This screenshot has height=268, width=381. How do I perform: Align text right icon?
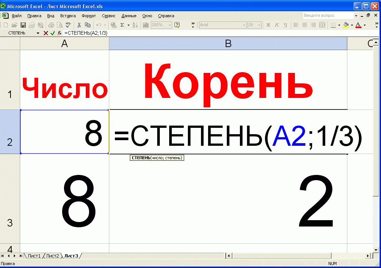(x=313, y=25)
